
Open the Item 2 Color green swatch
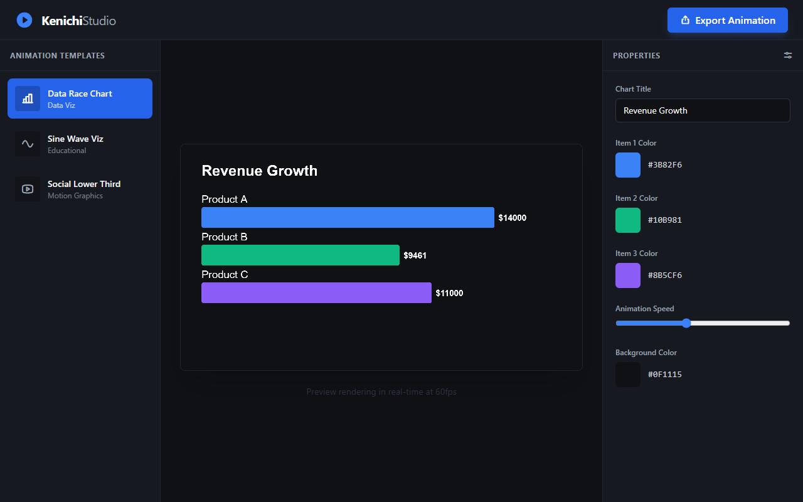(x=628, y=220)
